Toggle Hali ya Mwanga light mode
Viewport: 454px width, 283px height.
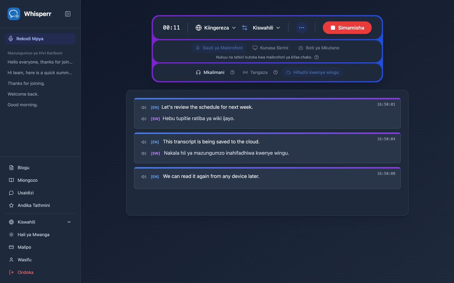[x=40, y=235]
